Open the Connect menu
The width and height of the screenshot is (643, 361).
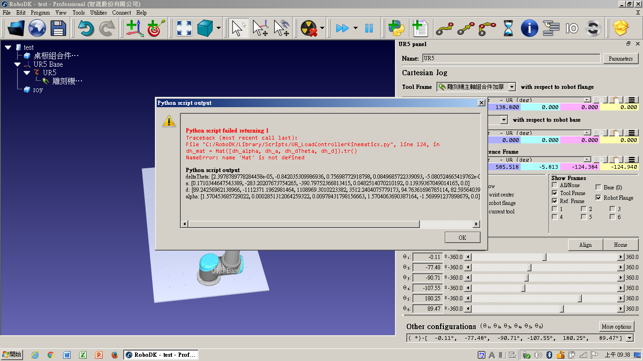(121, 13)
